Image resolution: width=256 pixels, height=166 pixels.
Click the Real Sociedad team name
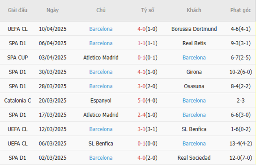[x=194, y=158]
